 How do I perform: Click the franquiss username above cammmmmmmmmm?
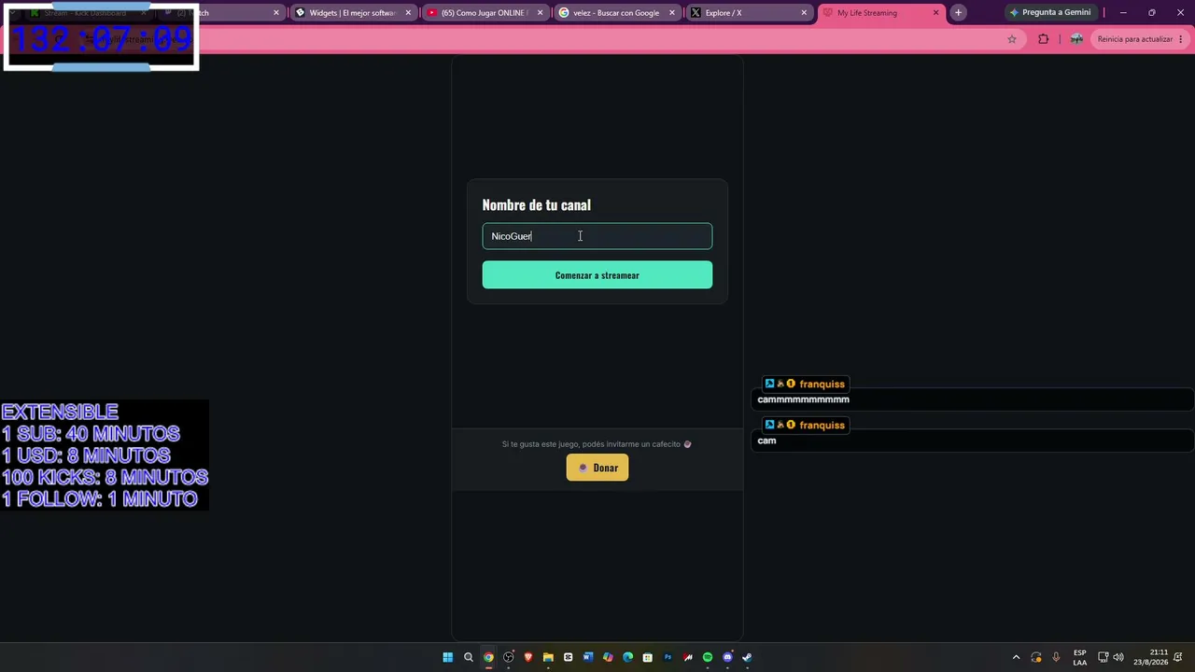pyautogui.click(x=822, y=384)
